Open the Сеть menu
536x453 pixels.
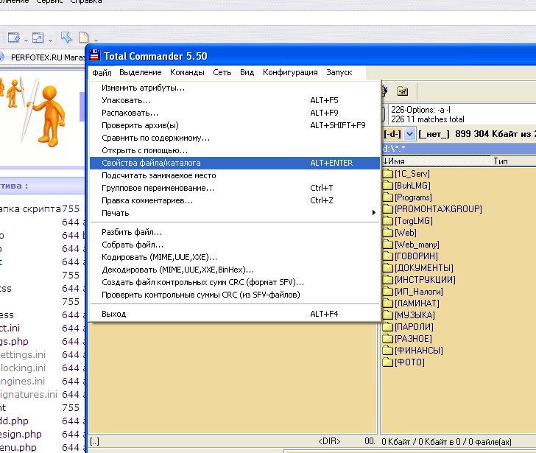[x=222, y=72]
